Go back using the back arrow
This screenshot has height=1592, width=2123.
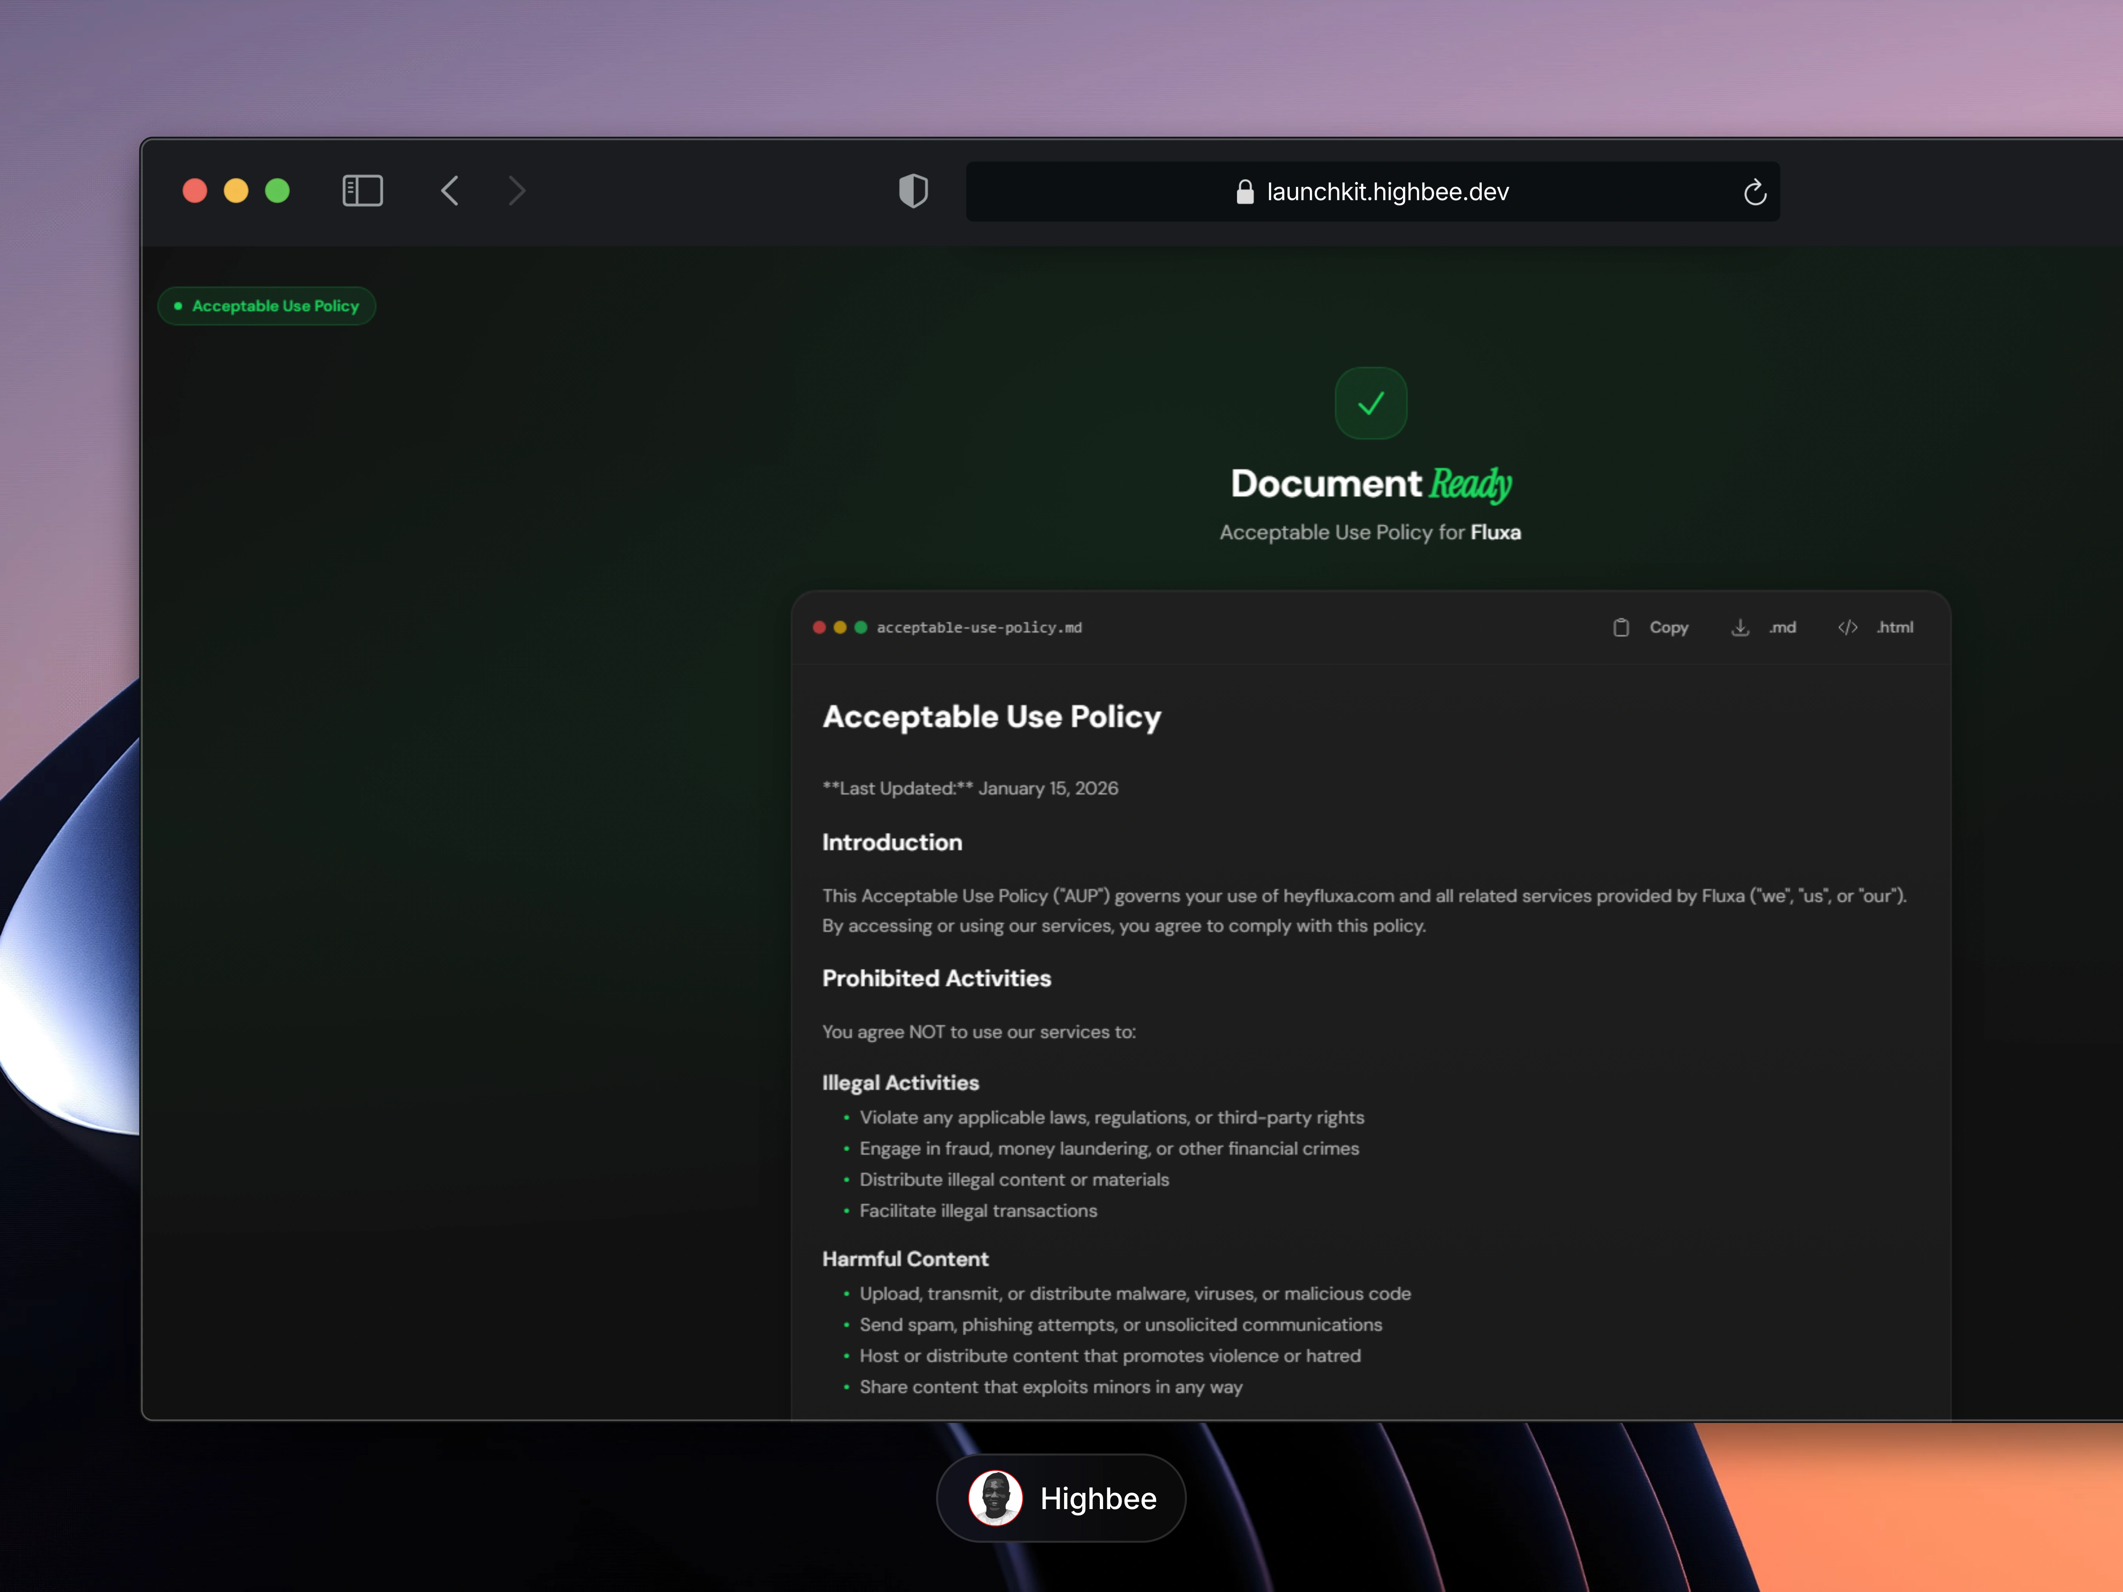pyautogui.click(x=449, y=191)
